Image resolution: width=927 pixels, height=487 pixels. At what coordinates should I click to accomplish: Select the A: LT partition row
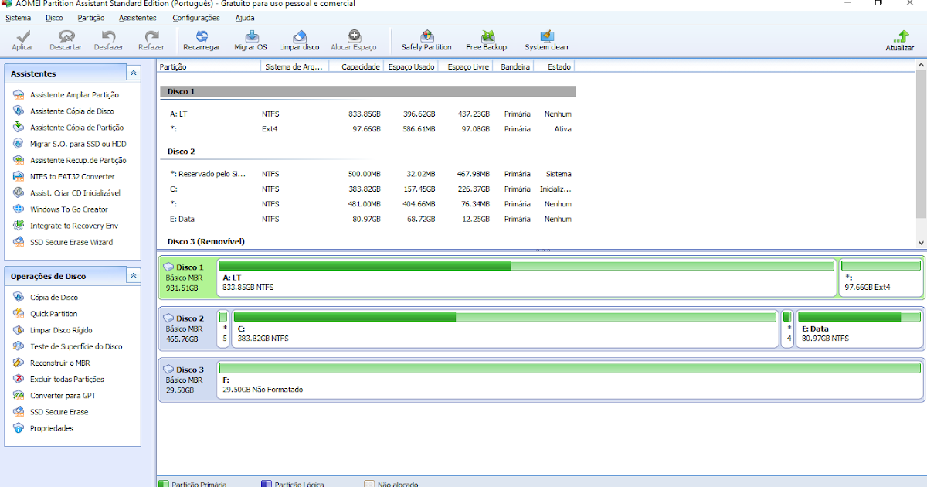[x=368, y=114]
